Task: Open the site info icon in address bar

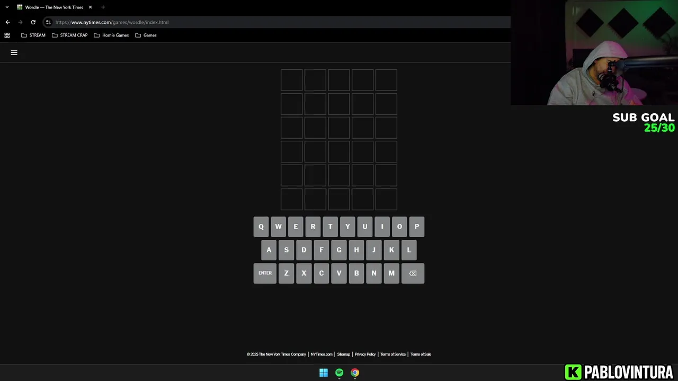Action: [x=48, y=22]
